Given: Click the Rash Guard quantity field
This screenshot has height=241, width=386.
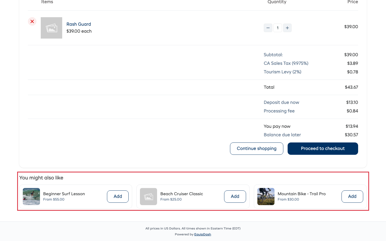Looking at the screenshot, I should pos(278,28).
